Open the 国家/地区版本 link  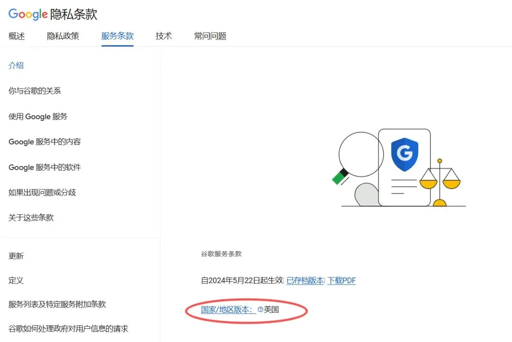click(227, 310)
